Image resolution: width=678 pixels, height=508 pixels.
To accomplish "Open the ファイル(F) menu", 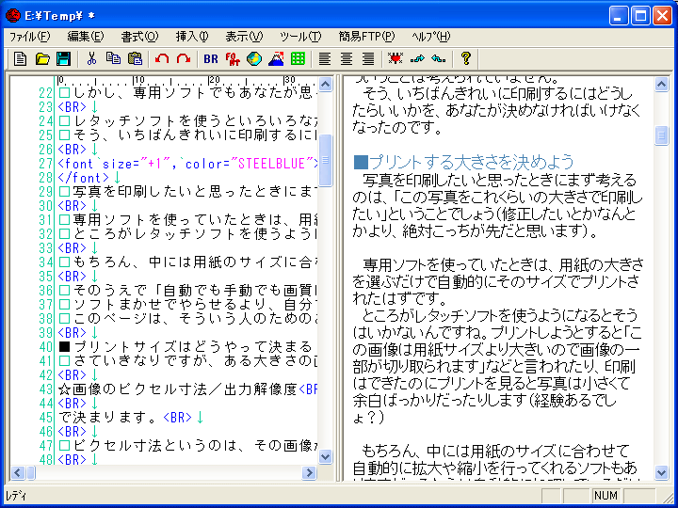I will [30, 37].
